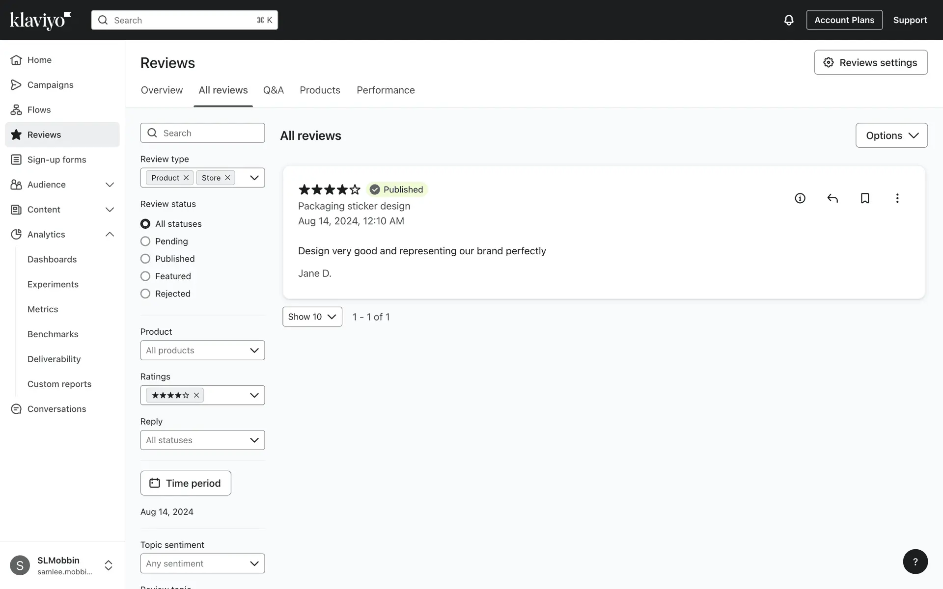Select the Featured review status
This screenshot has width=943, height=589.
(145, 276)
